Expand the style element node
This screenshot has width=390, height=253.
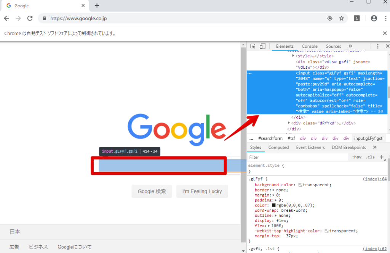(293, 56)
